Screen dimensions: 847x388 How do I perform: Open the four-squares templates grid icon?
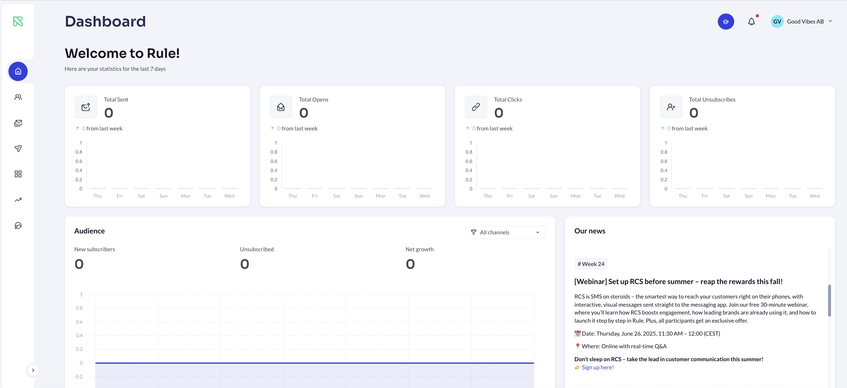(18, 174)
